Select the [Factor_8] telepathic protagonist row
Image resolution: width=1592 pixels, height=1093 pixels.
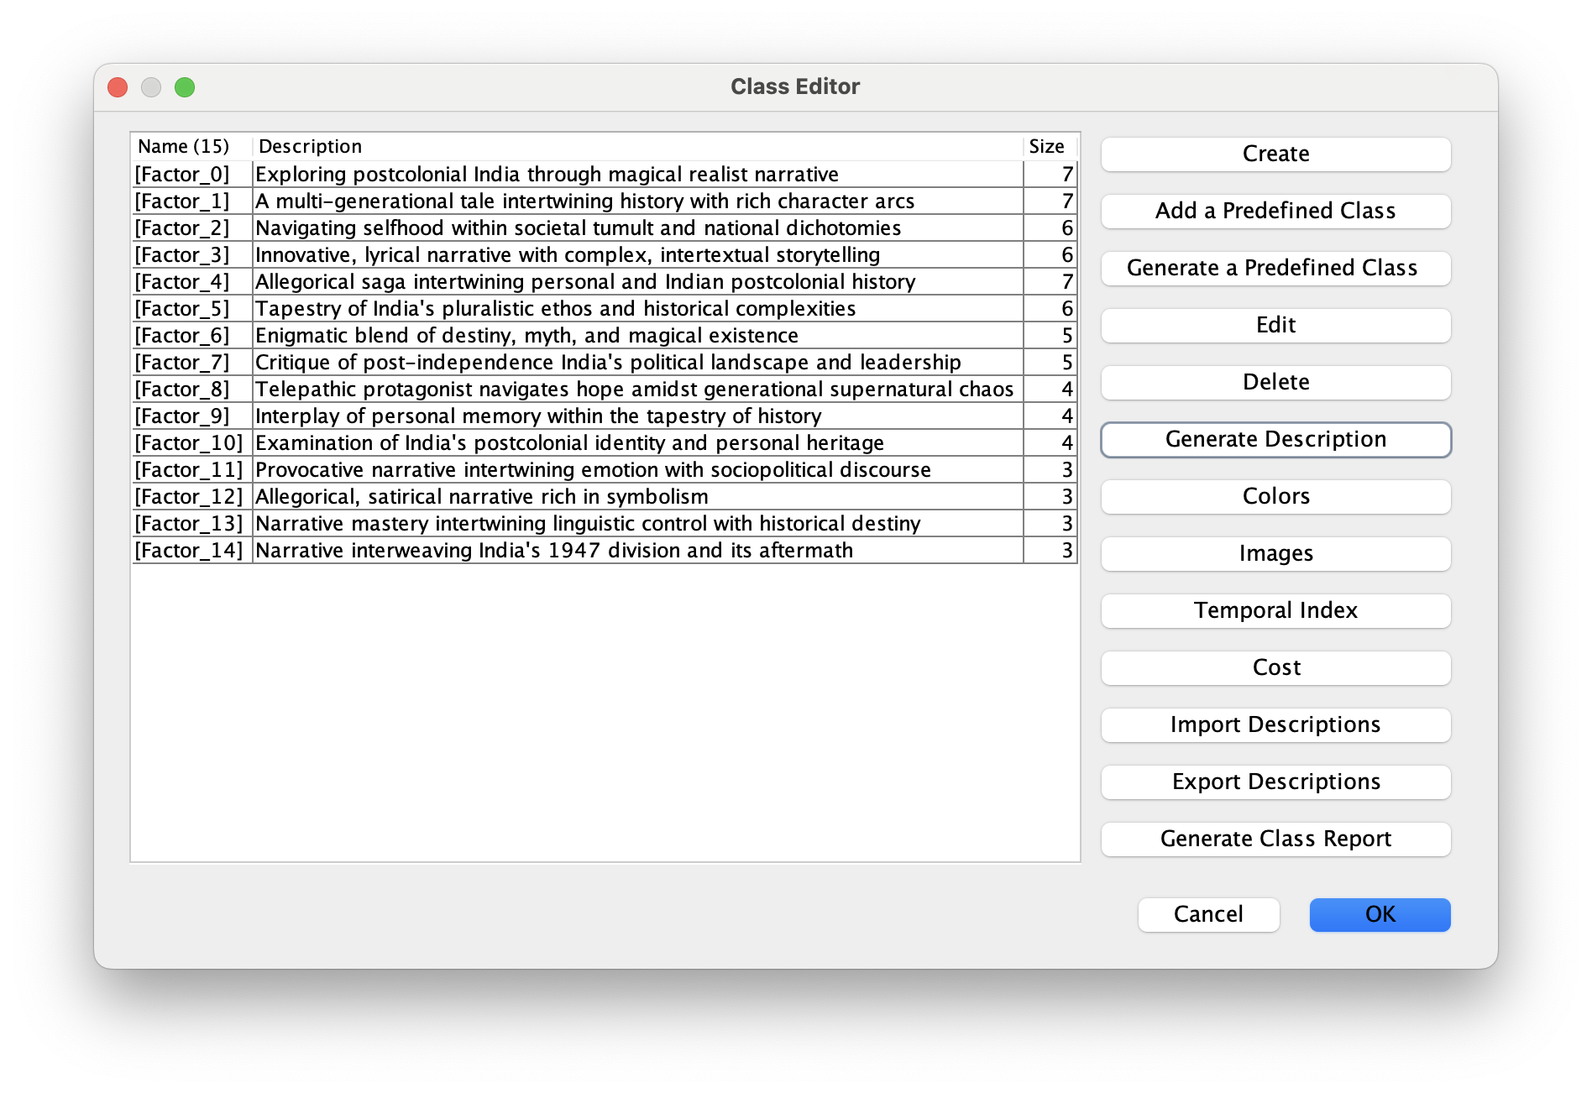633,390
